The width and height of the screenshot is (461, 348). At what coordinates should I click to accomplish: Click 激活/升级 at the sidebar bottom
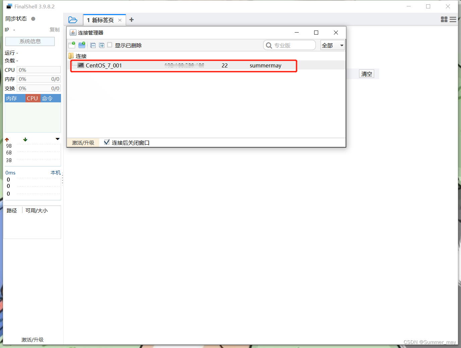[x=33, y=340]
